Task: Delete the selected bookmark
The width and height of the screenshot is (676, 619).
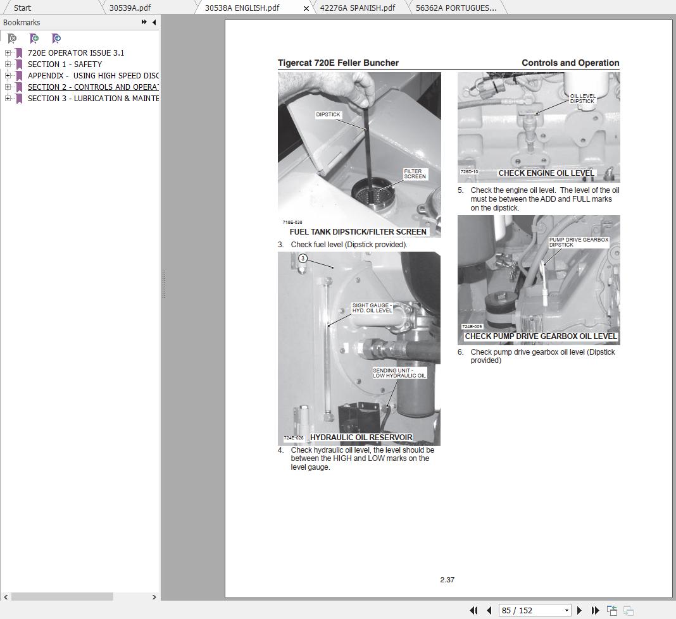Action: 11,39
